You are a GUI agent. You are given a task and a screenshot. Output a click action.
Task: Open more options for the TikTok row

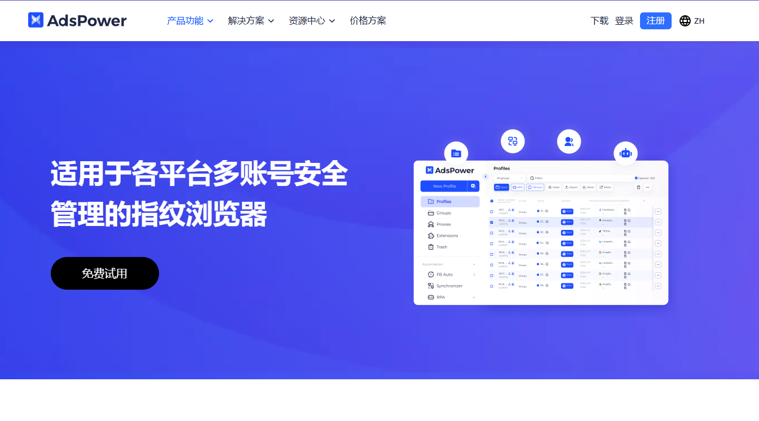click(x=658, y=233)
